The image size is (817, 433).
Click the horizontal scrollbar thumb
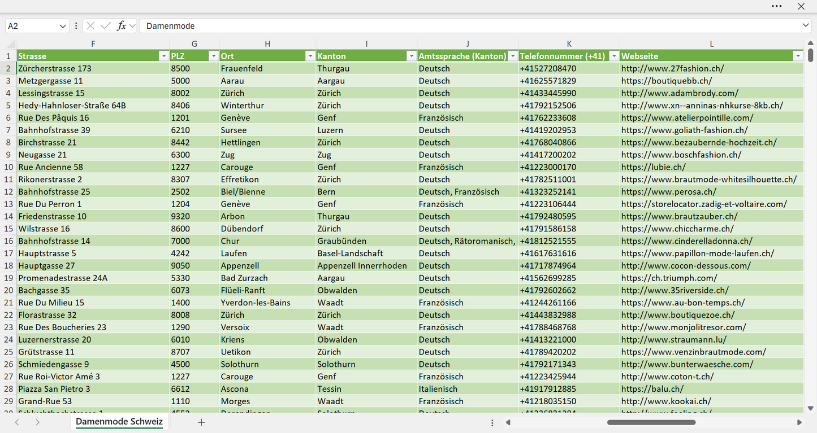(651, 422)
